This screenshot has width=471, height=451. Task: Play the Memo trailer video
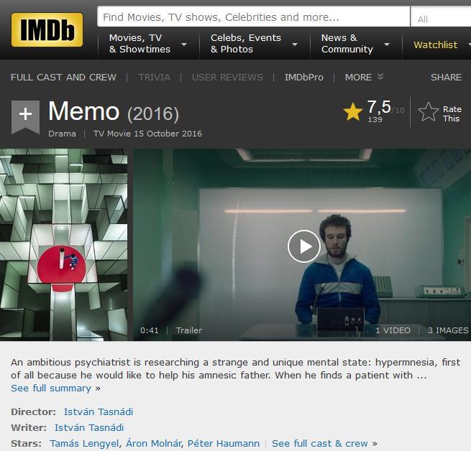pyautogui.click(x=303, y=246)
